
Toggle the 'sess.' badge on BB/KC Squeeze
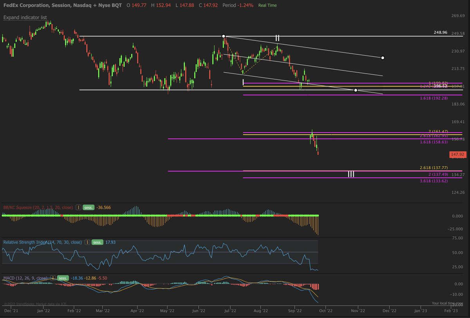point(89,208)
